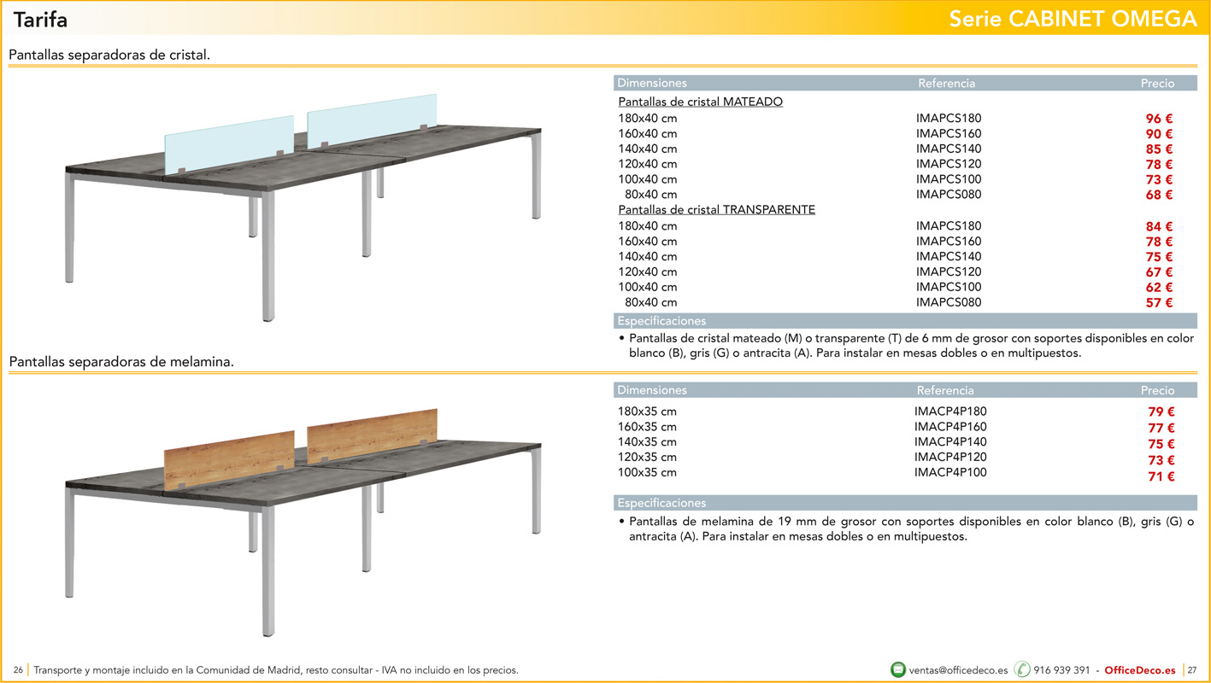Click the green email envelope icon in footer

click(898, 670)
